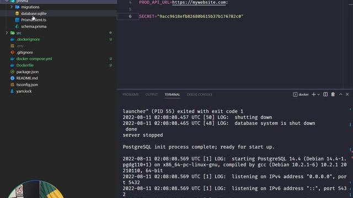The width and height of the screenshot is (353, 198).
Task: Open the launch profile dropdown next to plus
Action: point(319,95)
